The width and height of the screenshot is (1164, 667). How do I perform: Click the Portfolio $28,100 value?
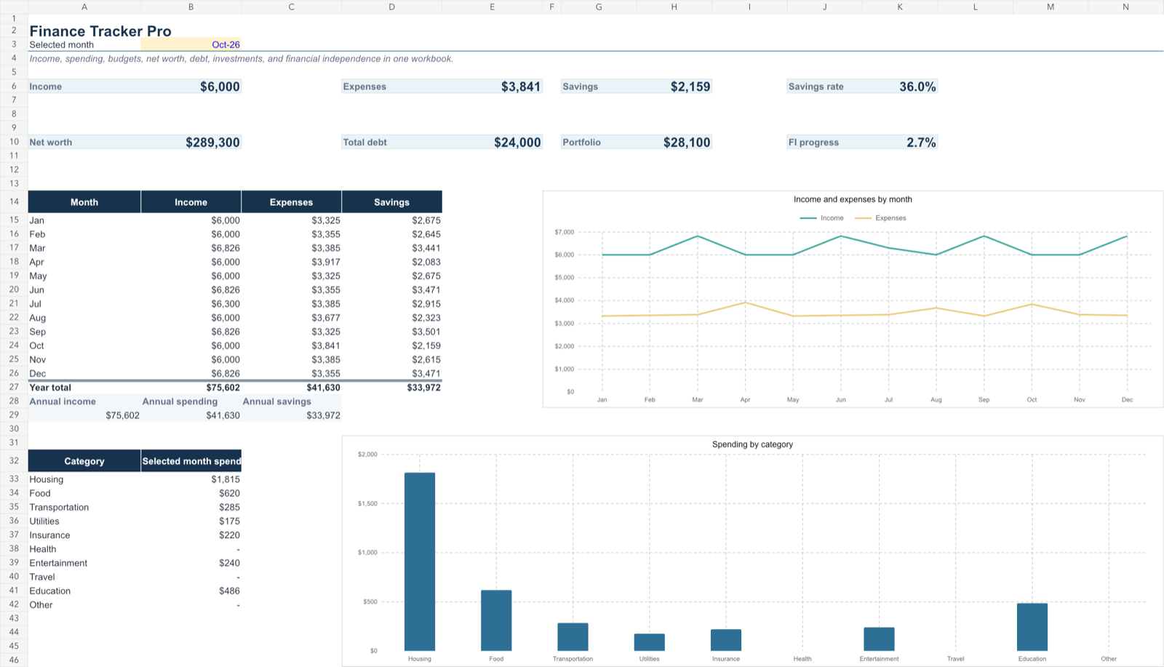[674, 143]
